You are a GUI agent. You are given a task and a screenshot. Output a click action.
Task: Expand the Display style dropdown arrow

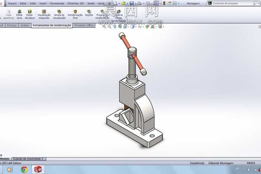pos(136,27)
